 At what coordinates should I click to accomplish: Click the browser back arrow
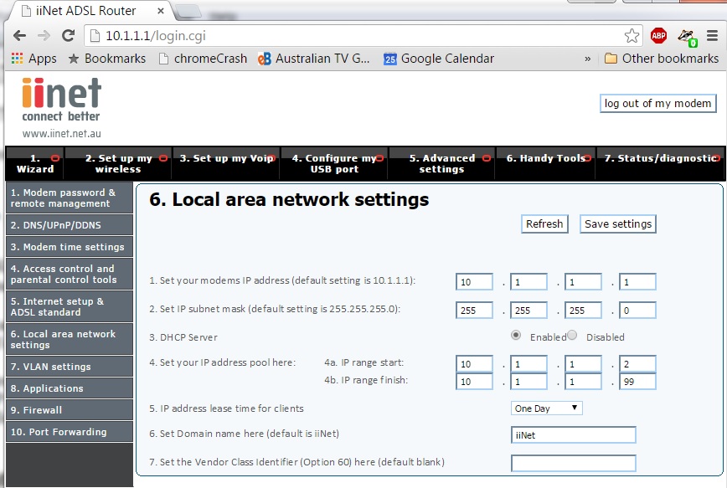pos(19,36)
